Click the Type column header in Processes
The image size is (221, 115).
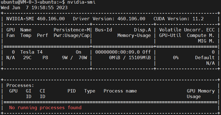(x=90, y=91)
